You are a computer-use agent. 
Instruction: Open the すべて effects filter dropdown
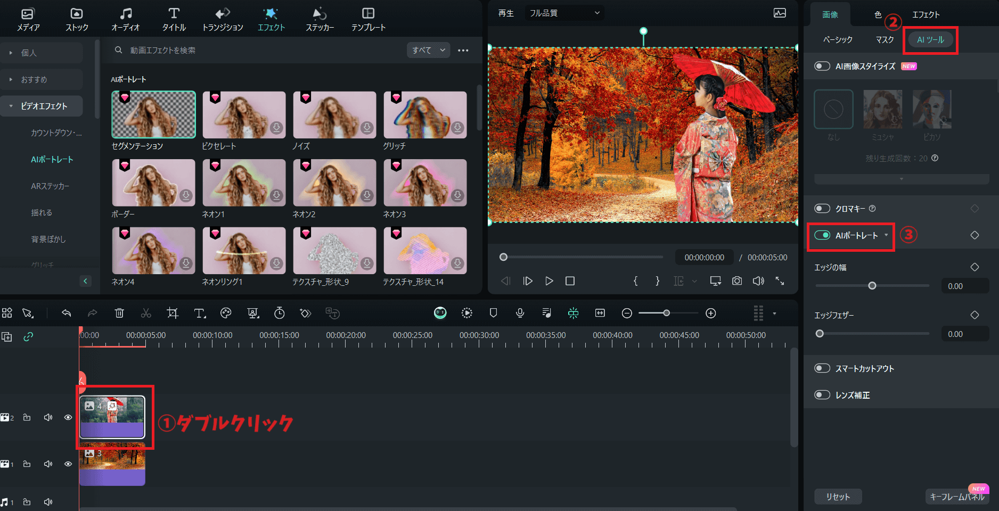(x=428, y=50)
